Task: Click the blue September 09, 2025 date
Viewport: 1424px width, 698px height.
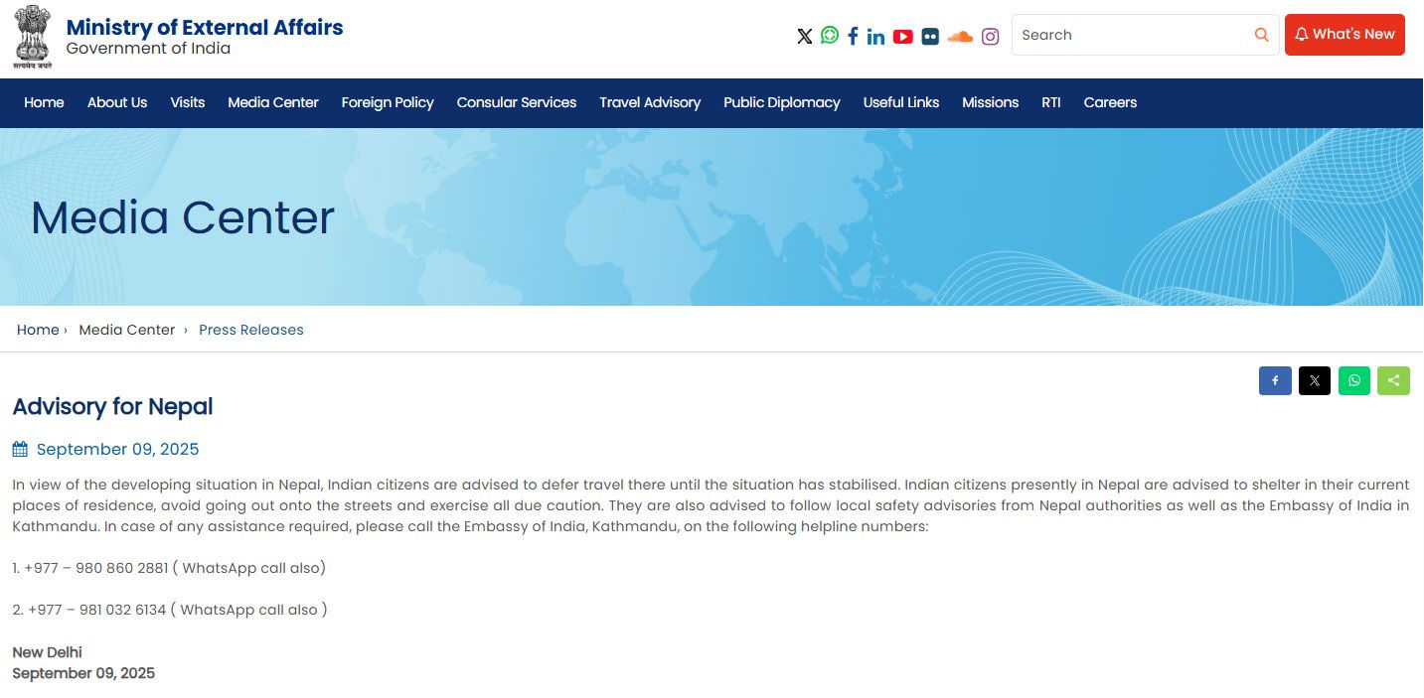Action: [x=118, y=449]
